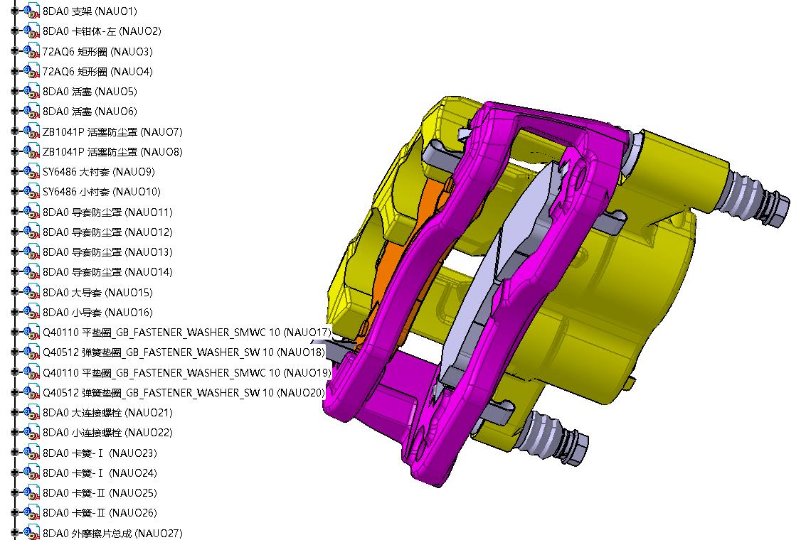
Task: Select '8DA0 小导套 (NAUO16)' tree label
Action: pyautogui.click(x=97, y=313)
